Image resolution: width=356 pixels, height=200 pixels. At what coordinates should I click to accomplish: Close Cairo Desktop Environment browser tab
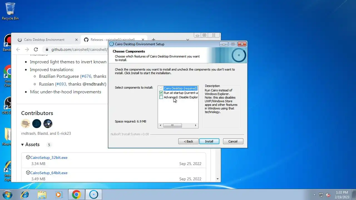[76, 40]
